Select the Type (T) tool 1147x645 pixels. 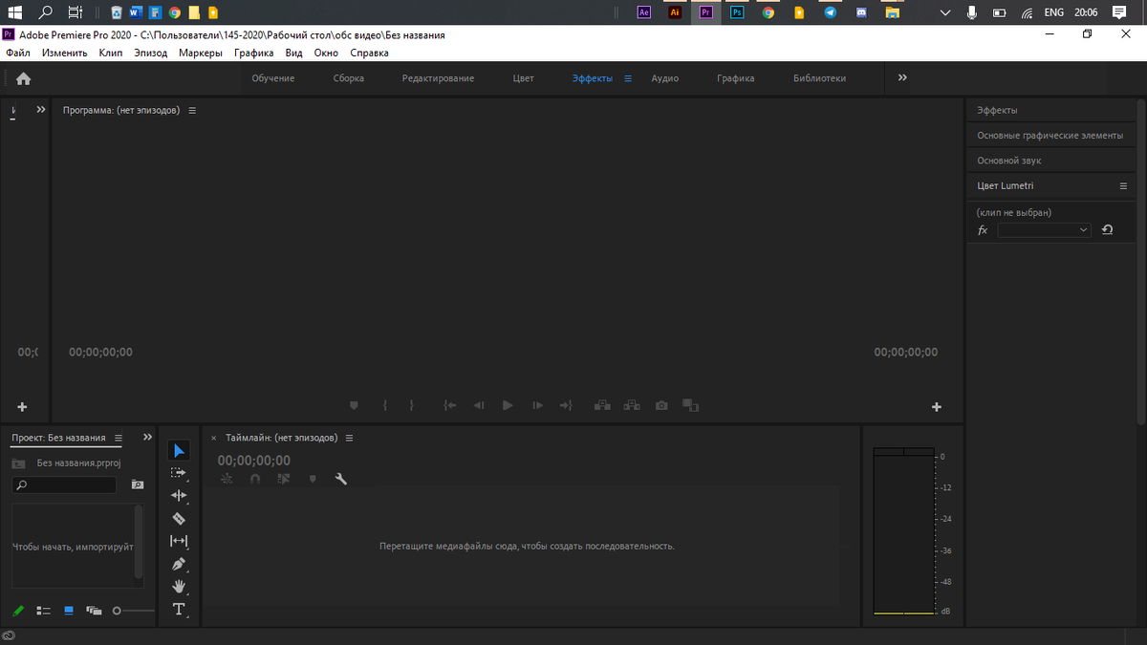tap(179, 610)
